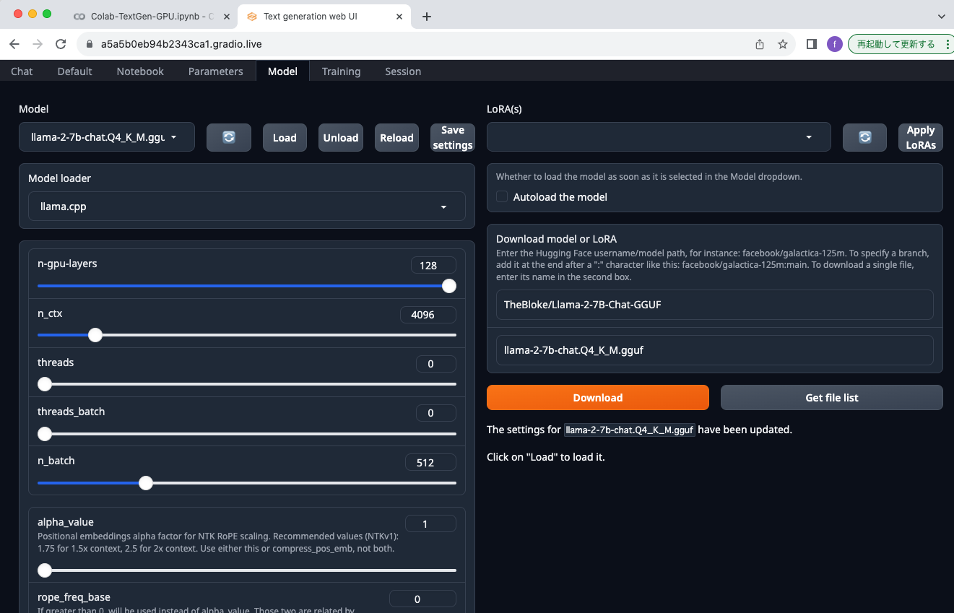
Task: Switch to the Session tab
Action: [x=403, y=71]
